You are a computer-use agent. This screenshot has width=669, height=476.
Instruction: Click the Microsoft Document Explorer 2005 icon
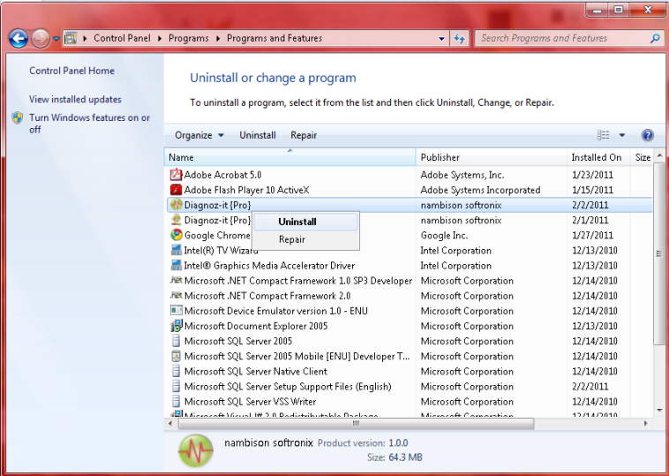176,326
